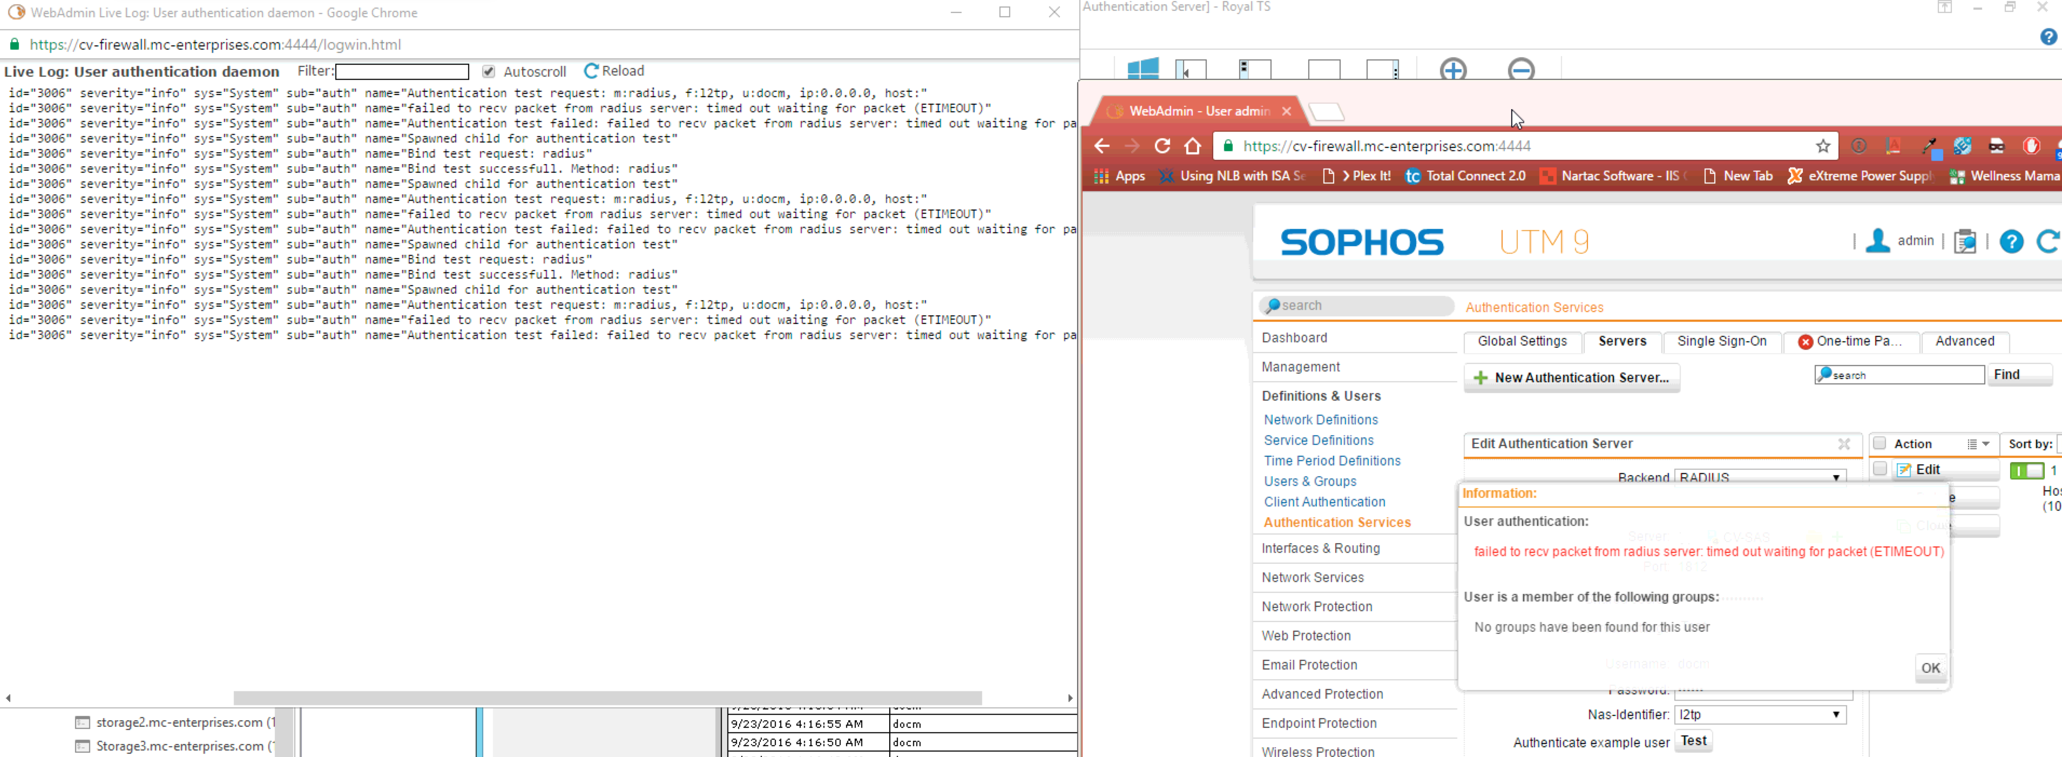Click admin user icon in Sophos header
Image resolution: width=2062 pixels, height=757 pixels.
[1878, 241]
